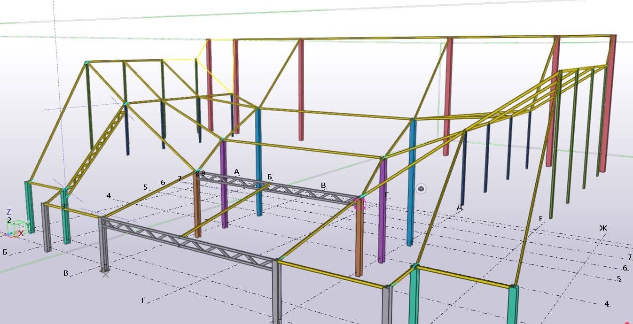The height and width of the screenshot is (324, 633).
Task: Click the X marker at the gray column base
Action: pos(106,273)
